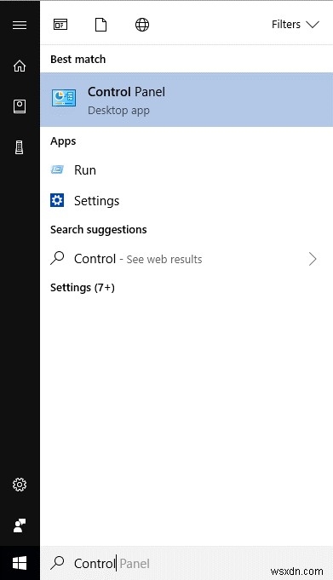The height and width of the screenshot is (580, 333).
Task: Click inside the Control Panel search box
Action: (x=187, y=563)
